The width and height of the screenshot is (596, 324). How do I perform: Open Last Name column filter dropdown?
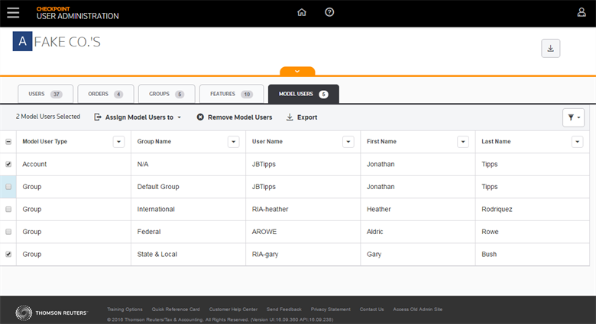click(577, 142)
